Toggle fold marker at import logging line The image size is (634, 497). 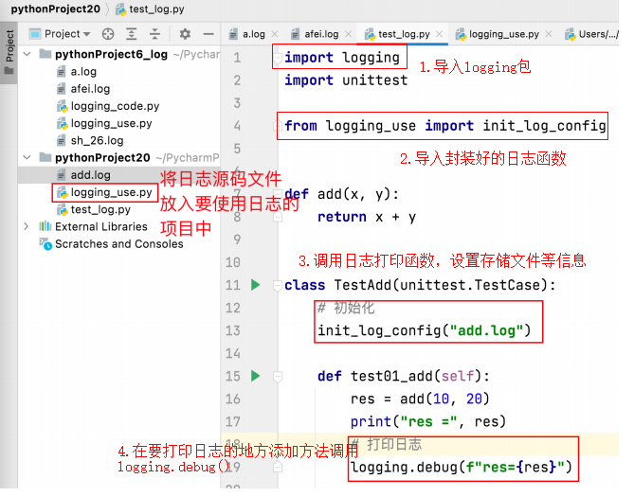[277, 58]
